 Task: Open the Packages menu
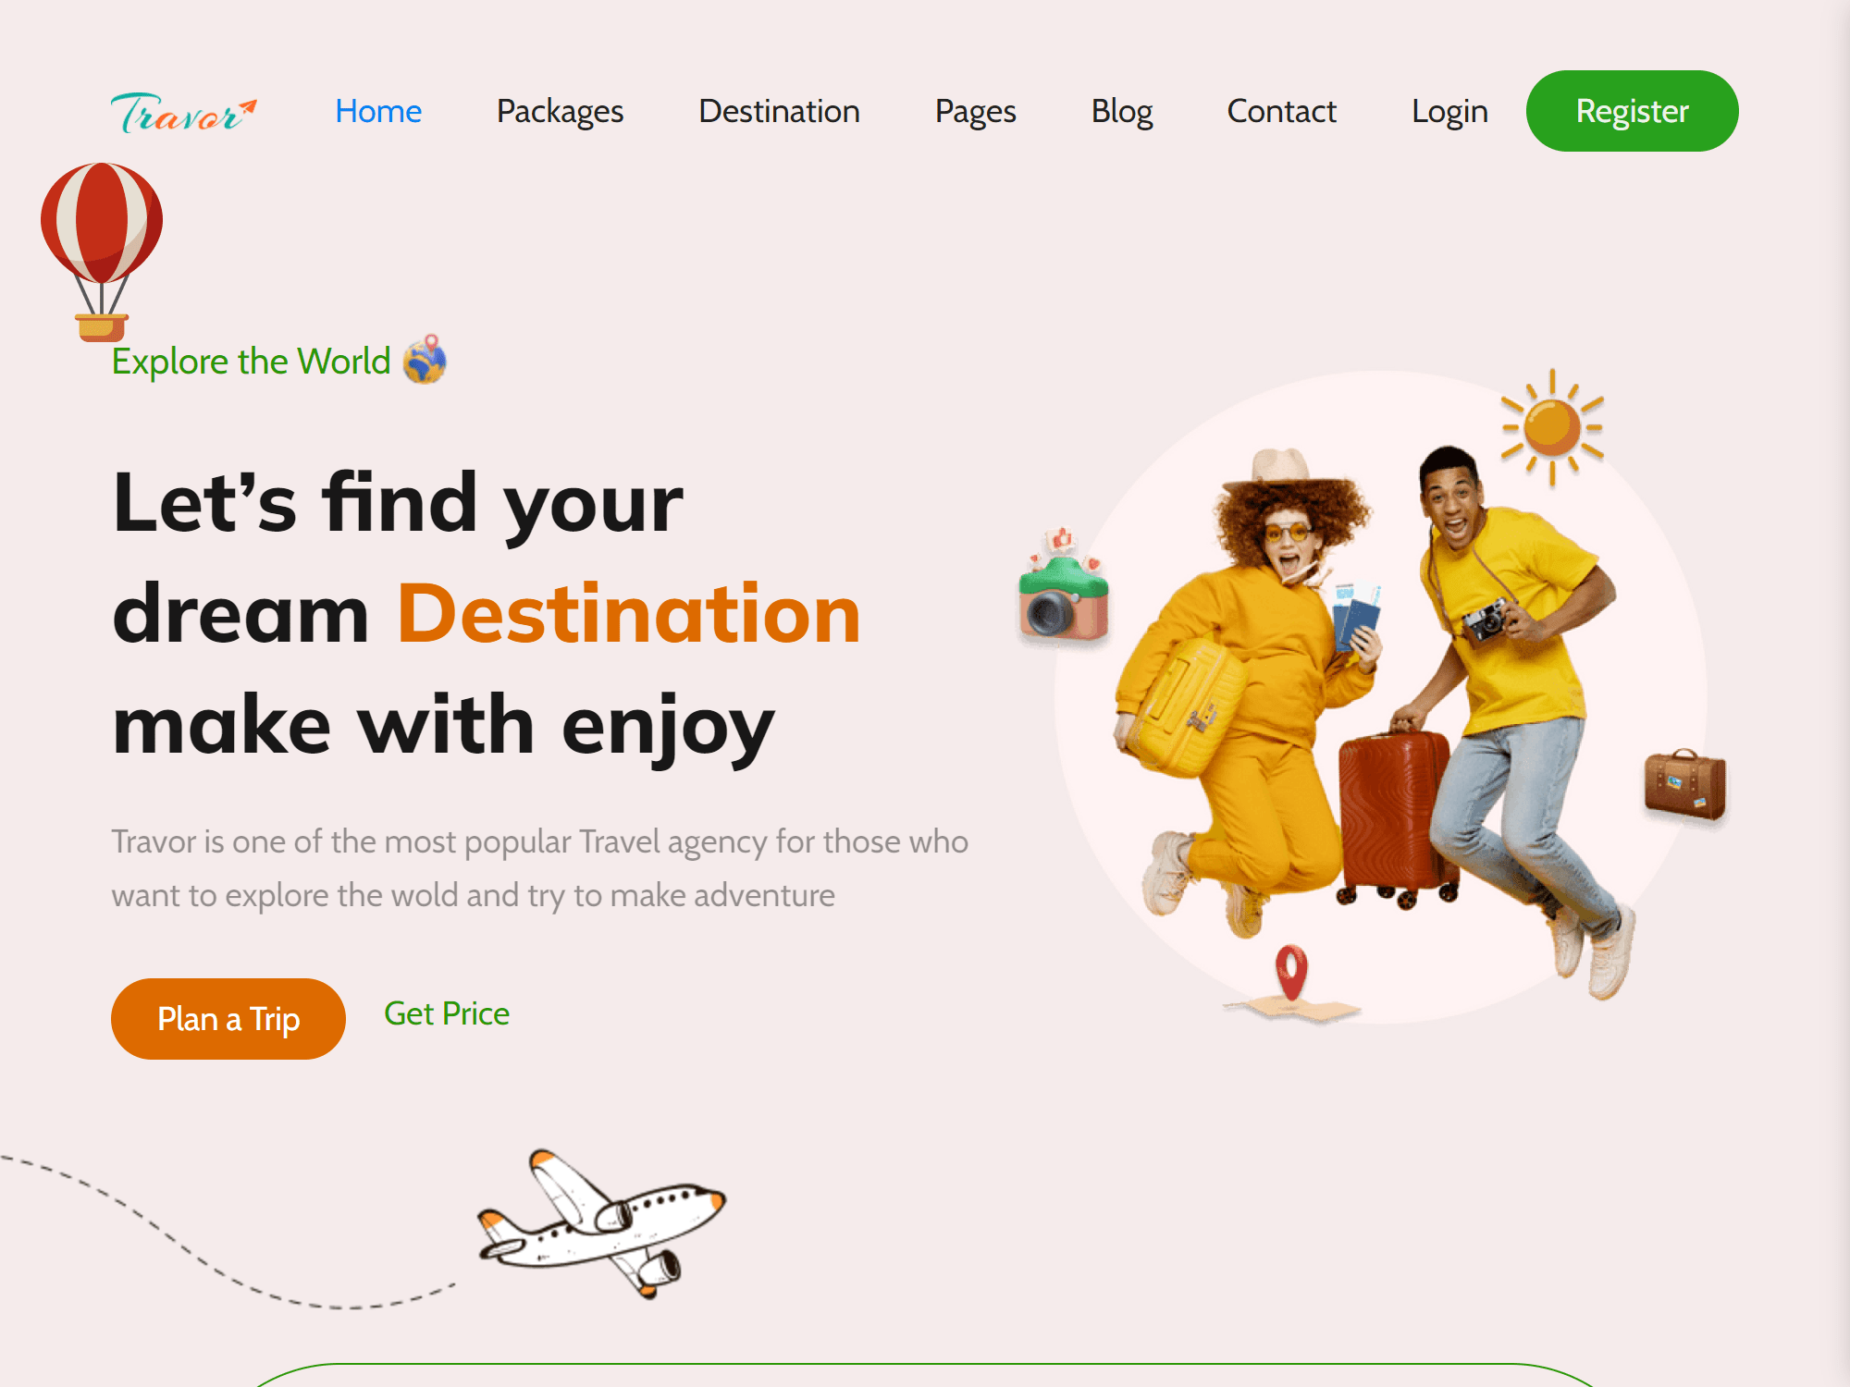tap(560, 111)
